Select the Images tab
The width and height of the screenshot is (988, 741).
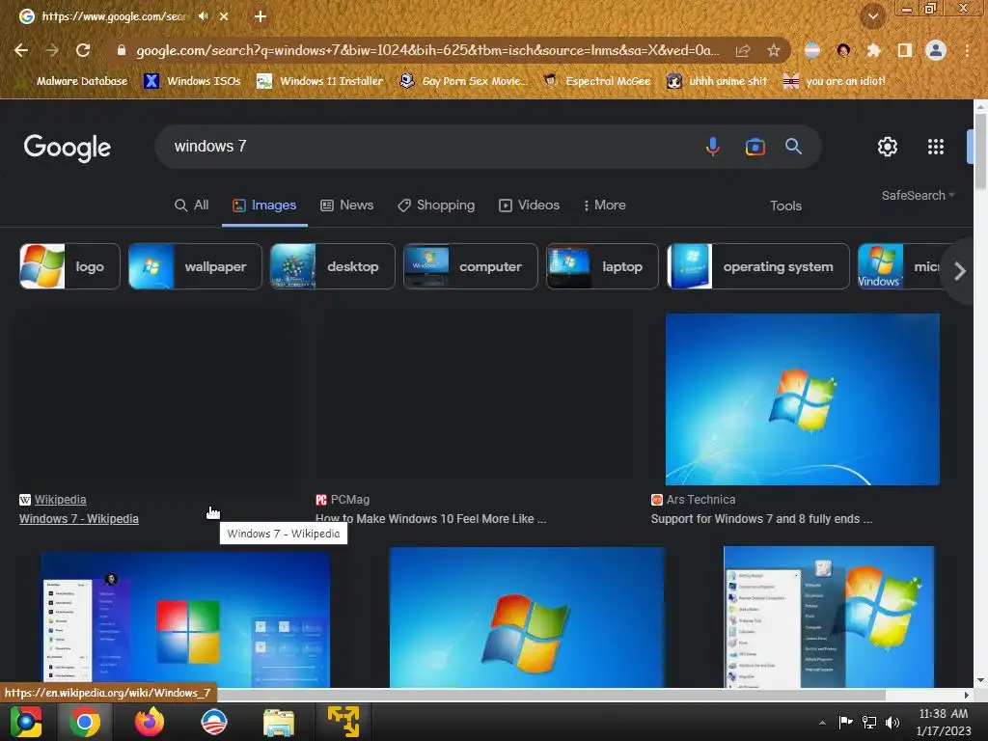coord(264,206)
